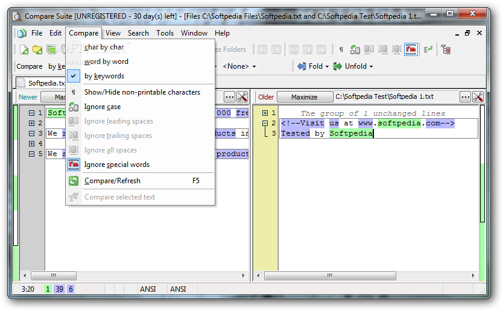Open the Unfold dropdown arrow
Image resolution: width=503 pixels, height=311 pixels.
(371, 67)
